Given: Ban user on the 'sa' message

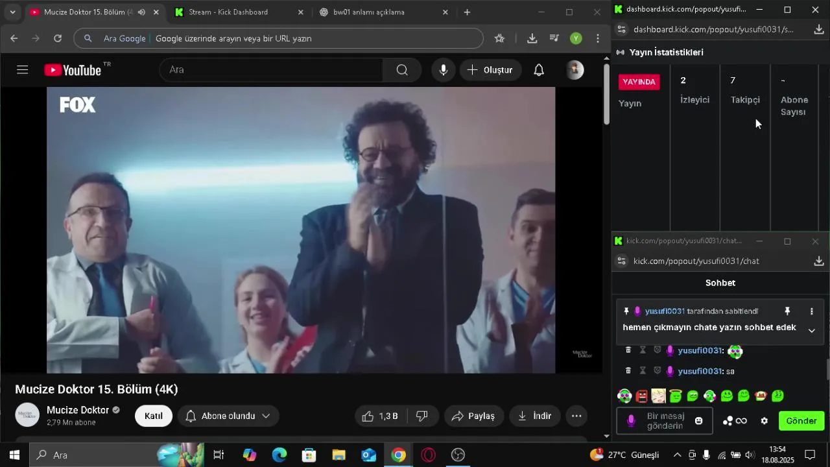Looking at the screenshot, I should (x=657, y=371).
